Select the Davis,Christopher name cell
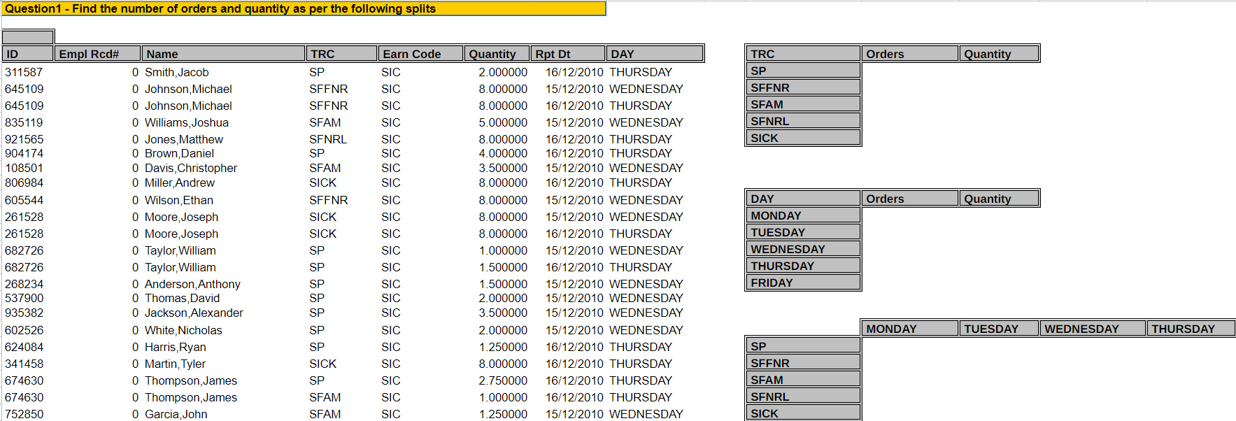The image size is (1236, 421). [191, 168]
